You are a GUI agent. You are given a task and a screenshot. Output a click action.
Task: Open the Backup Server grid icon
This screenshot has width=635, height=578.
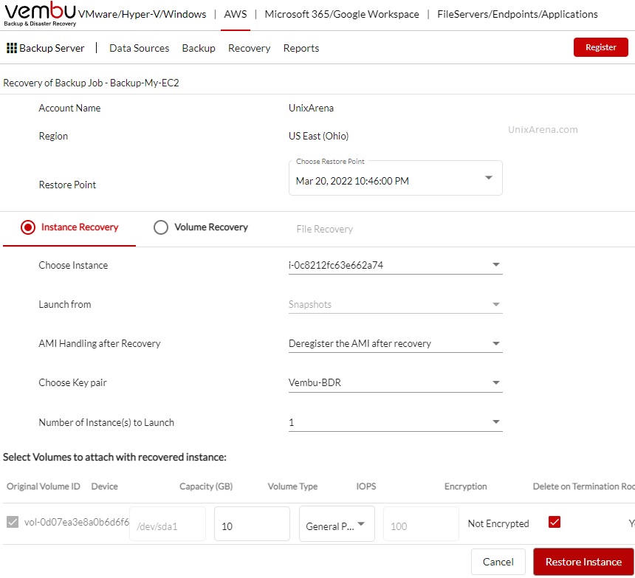click(12, 48)
